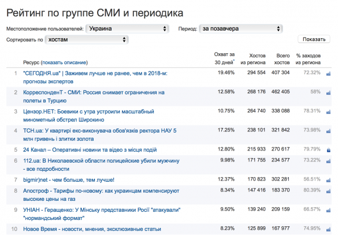The width and height of the screenshot is (338, 235).
Task: Open statistics chart icon for Новое Время row
Action: pos(328,230)
